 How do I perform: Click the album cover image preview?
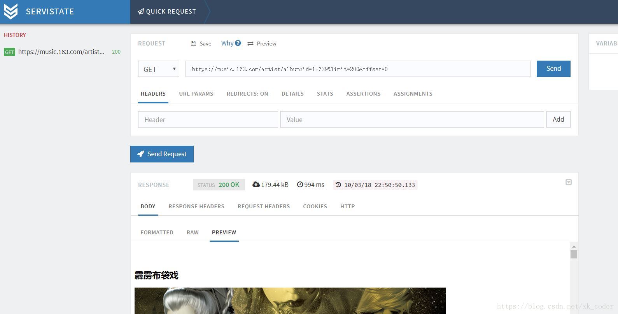290,301
